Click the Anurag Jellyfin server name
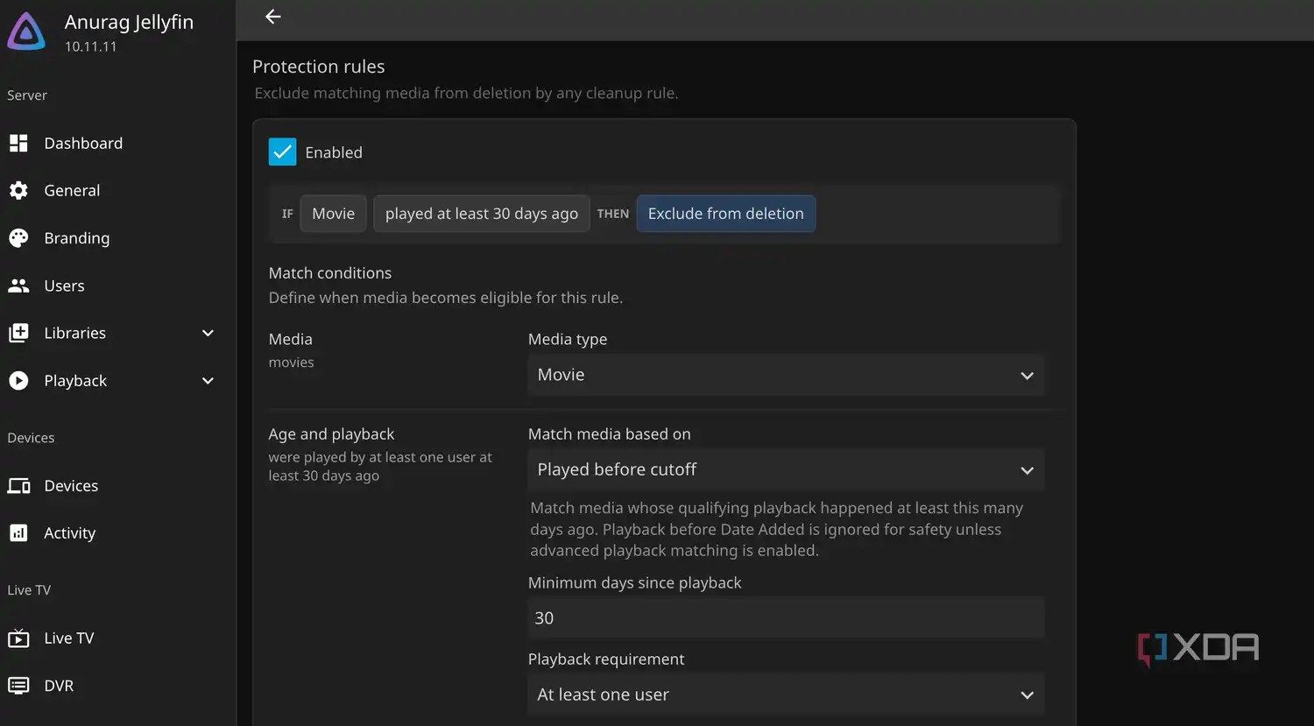The height and width of the screenshot is (726, 1314). [x=129, y=22]
